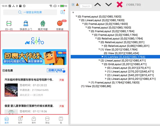Select 签收时间: 07-12 19:36 text
This screenshot has width=160, height=126.
[33, 111]
